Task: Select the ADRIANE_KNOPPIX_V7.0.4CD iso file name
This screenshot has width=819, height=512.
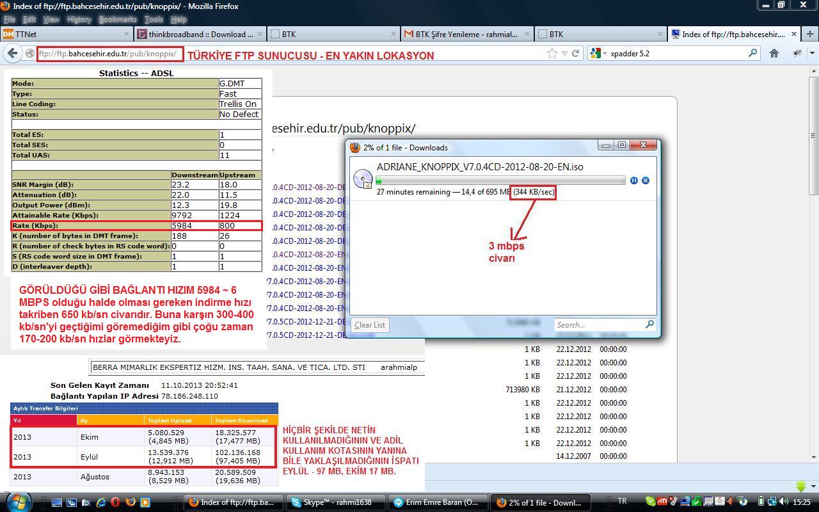Action: click(x=480, y=166)
